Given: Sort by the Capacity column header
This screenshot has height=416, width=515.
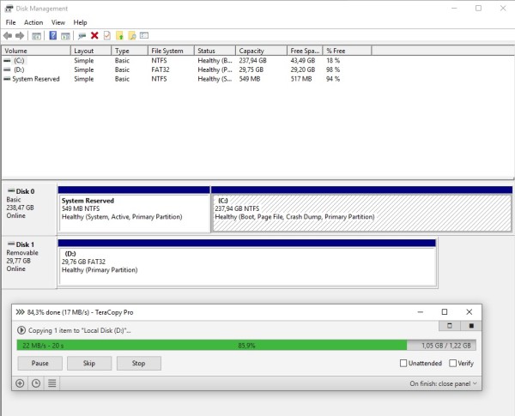Looking at the screenshot, I should pyautogui.click(x=262, y=51).
